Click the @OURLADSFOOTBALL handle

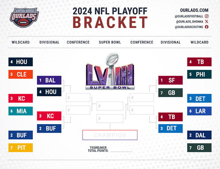pyautogui.click(x=189, y=16)
